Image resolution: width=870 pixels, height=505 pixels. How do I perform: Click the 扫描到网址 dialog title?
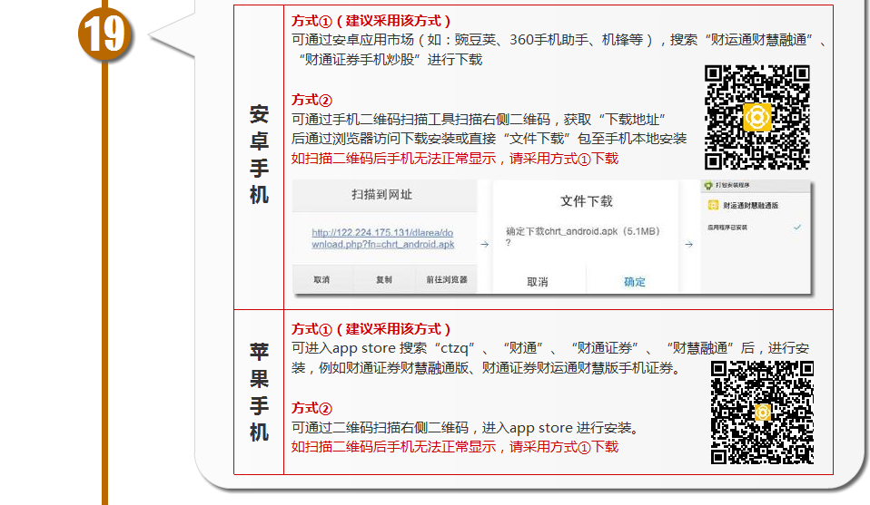(381, 194)
